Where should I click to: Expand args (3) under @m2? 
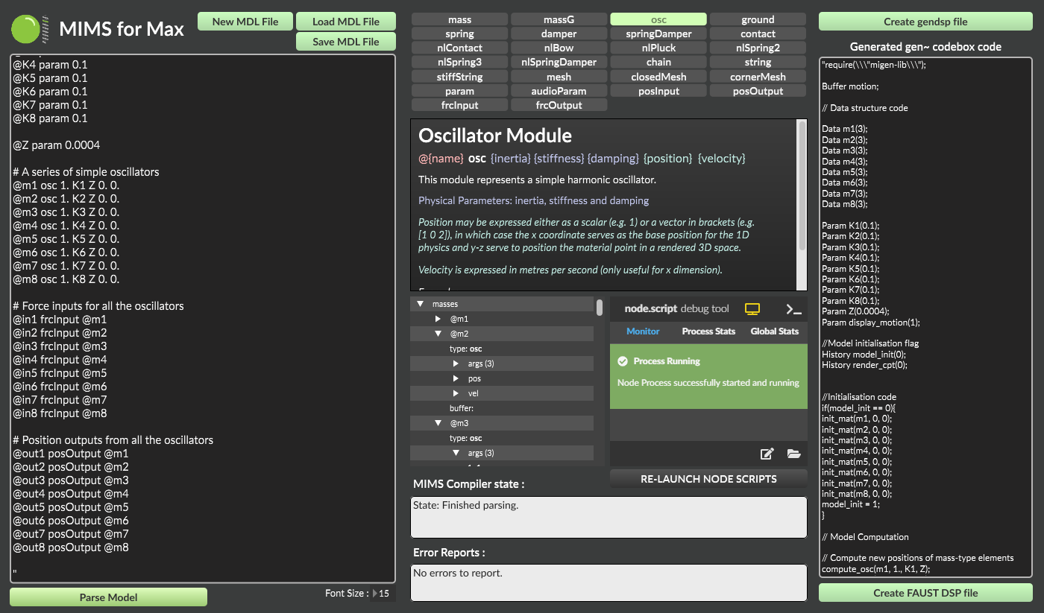coord(456,363)
